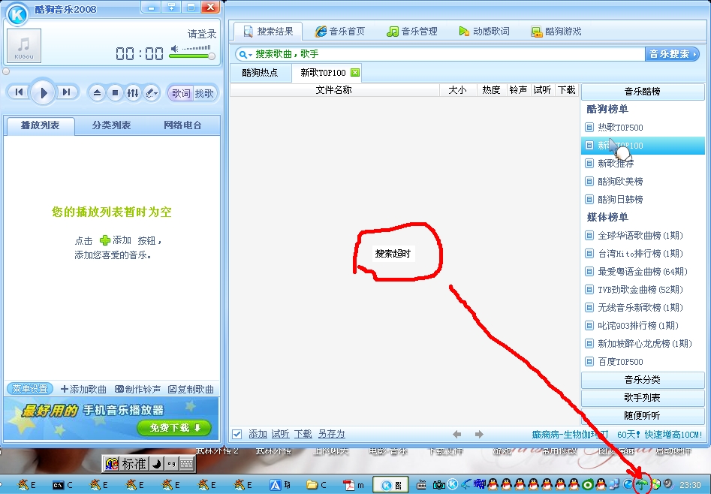Focus the 搜索歌曲,歌手 search field
Screen dimensions: 711x494
point(440,54)
